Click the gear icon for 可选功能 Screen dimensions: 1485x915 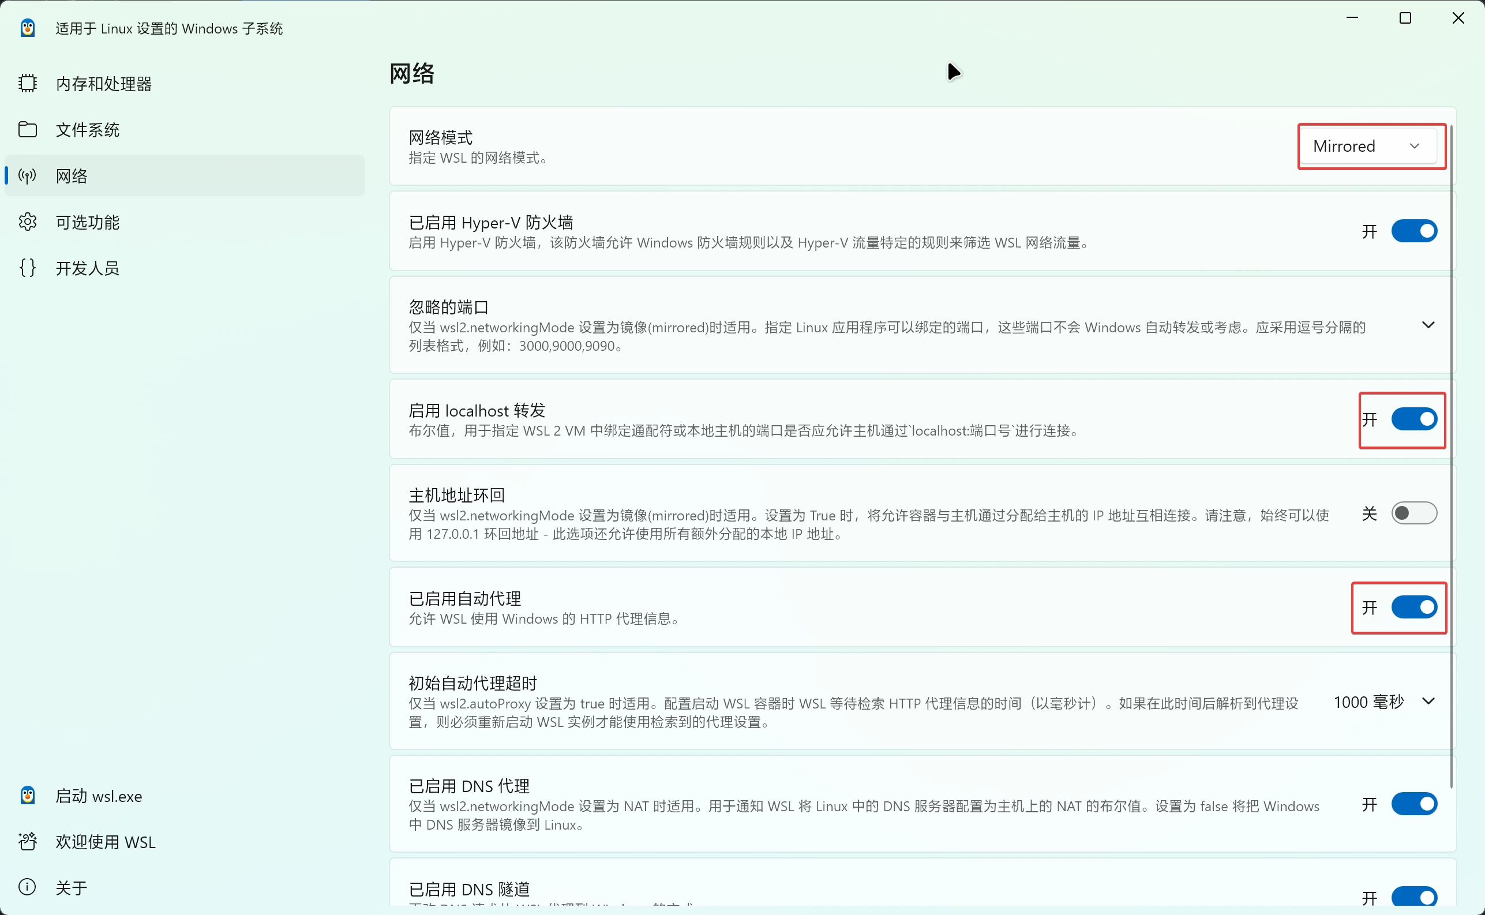(x=28, y=222)
